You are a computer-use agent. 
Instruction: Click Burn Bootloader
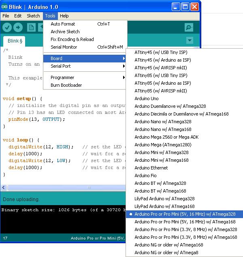click(85, 85)
